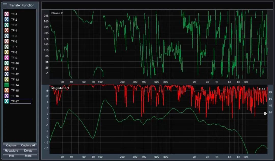Viewport: 275px width, 161px height.
Task: Select the TF-1 trace name
Action: coord(14,14)
